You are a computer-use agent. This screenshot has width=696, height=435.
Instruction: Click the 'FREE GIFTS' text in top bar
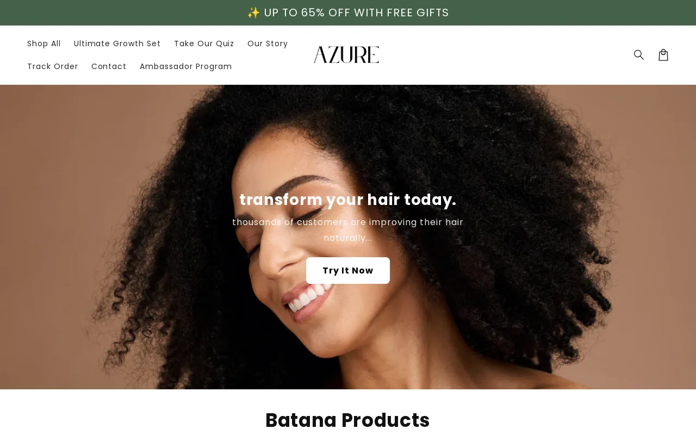point(418,13)
